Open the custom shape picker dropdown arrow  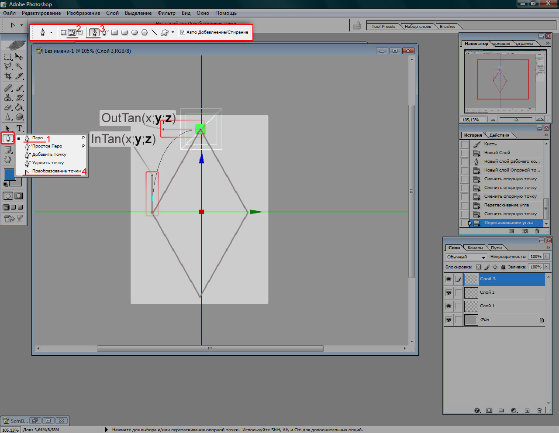click(x=173, y=32)
